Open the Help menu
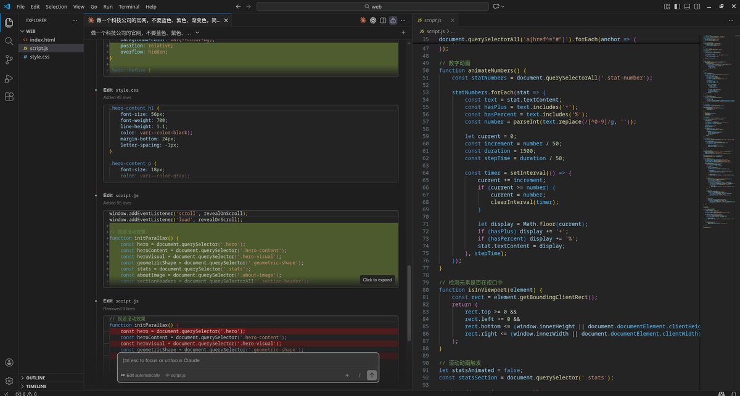 (x=151, y=6)
